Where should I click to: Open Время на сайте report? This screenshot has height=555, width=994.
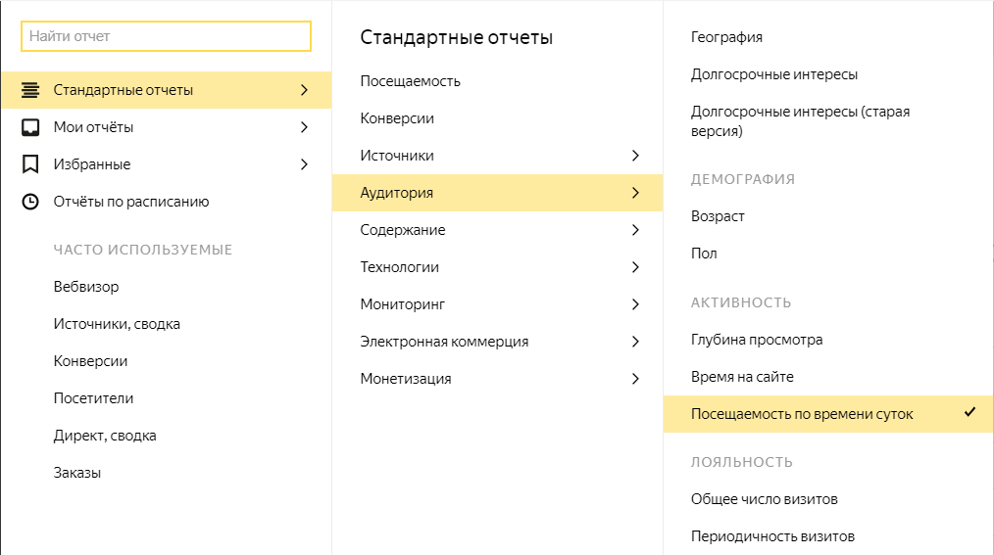[742, 377]
